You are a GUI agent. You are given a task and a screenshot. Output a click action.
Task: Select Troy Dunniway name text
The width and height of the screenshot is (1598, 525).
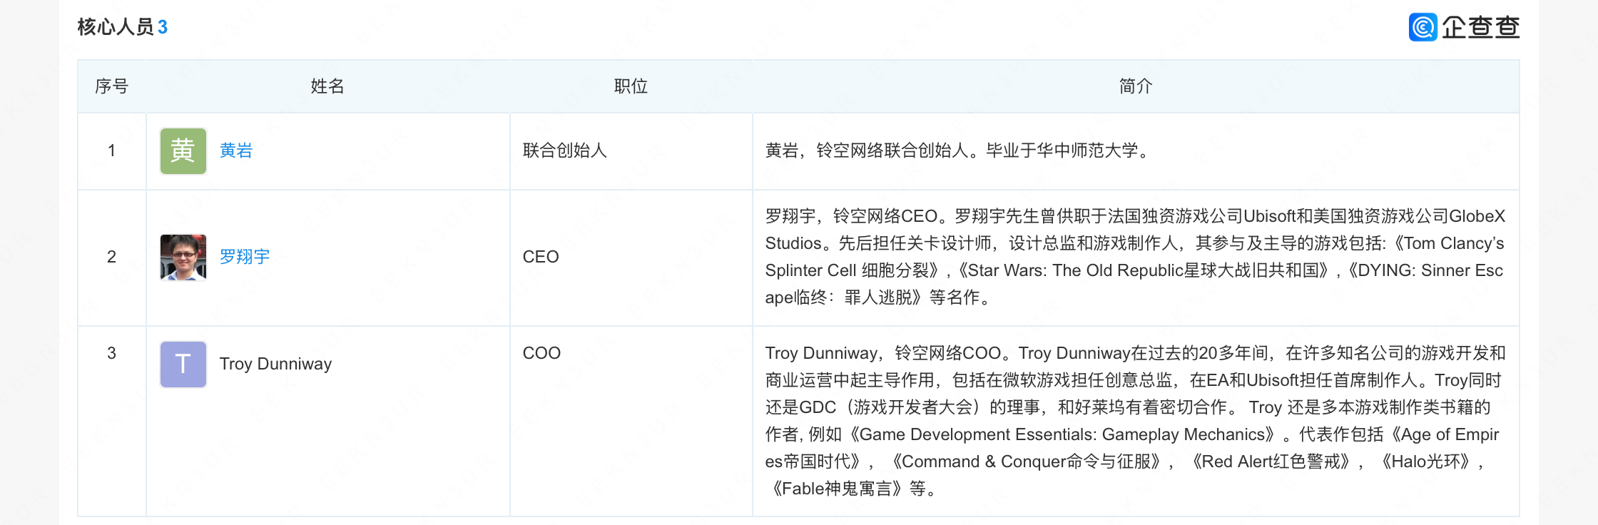point(275,364)
